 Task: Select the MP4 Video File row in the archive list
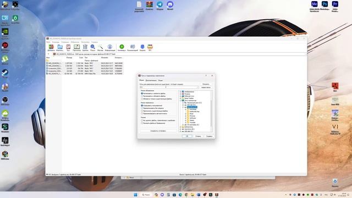pyautogui.click(x=85, y=74)
